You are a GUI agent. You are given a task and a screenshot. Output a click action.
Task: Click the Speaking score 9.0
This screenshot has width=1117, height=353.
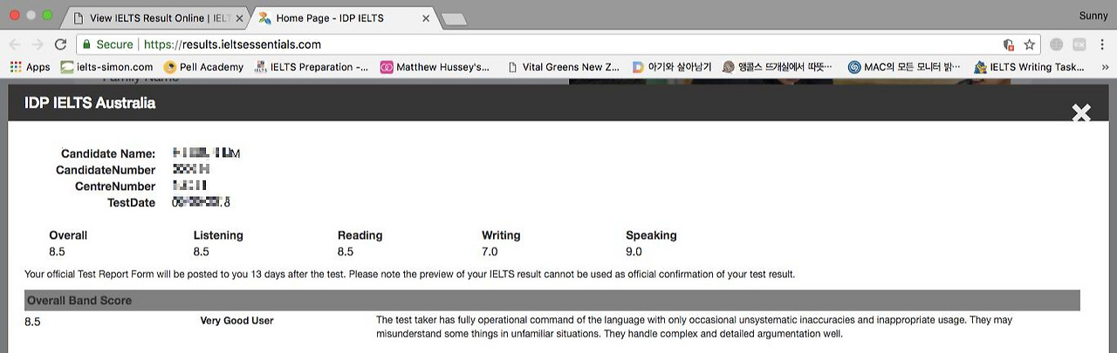634,252
